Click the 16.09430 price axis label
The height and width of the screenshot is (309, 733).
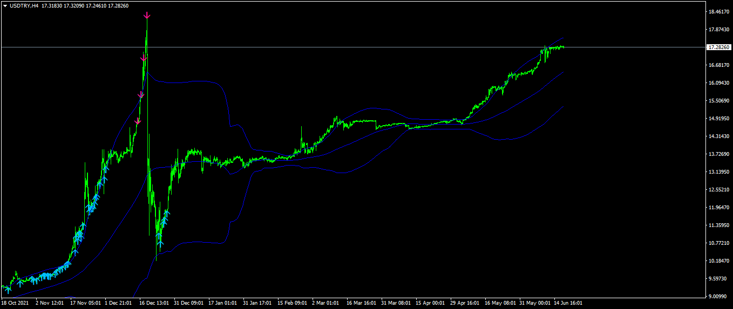pyautogui.click(x=720, y=83)
